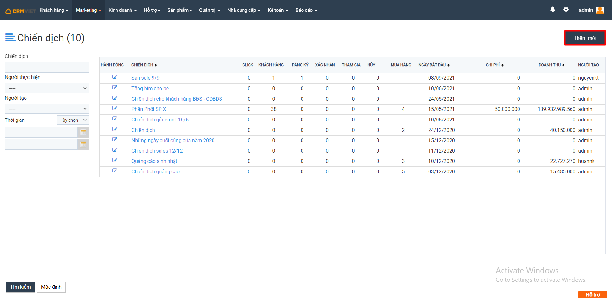Open the notifications bell icon

[553, 10]
